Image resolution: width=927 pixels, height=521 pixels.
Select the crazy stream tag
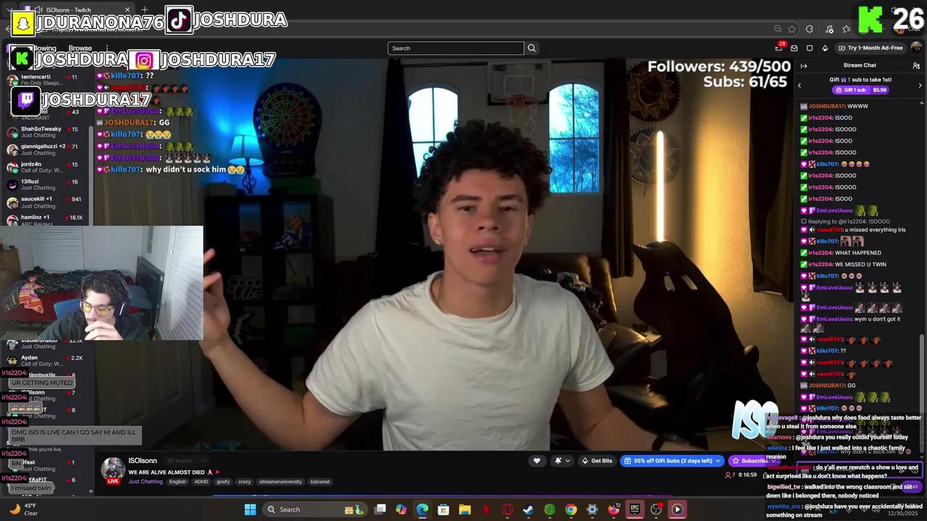tap(245, 481)
